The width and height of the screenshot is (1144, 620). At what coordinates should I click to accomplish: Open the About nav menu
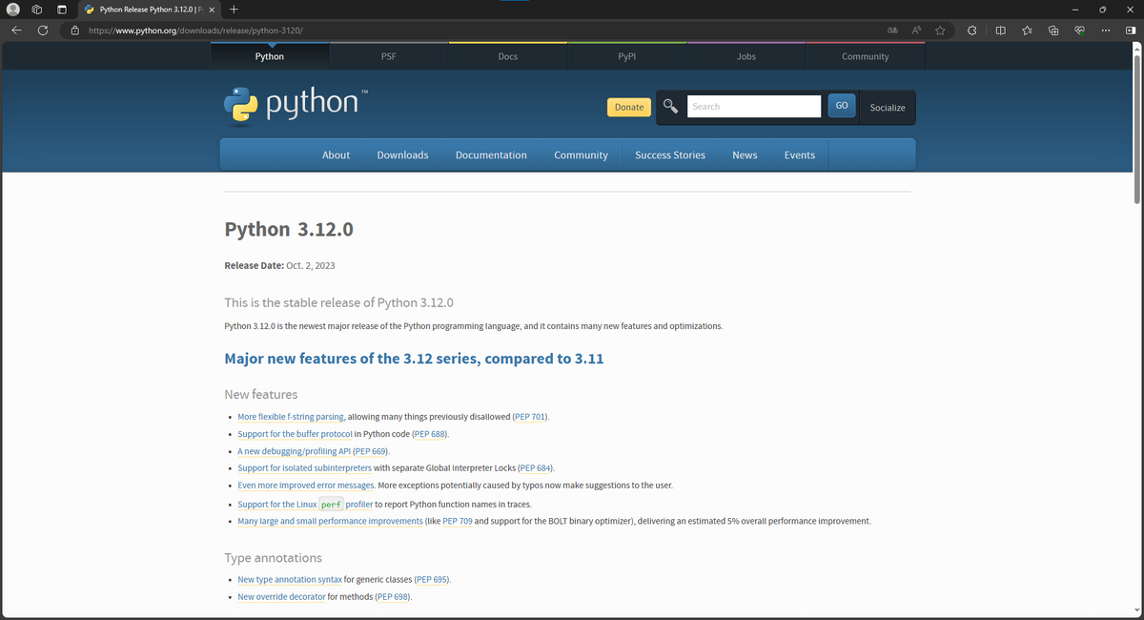[x=336, y=155]
